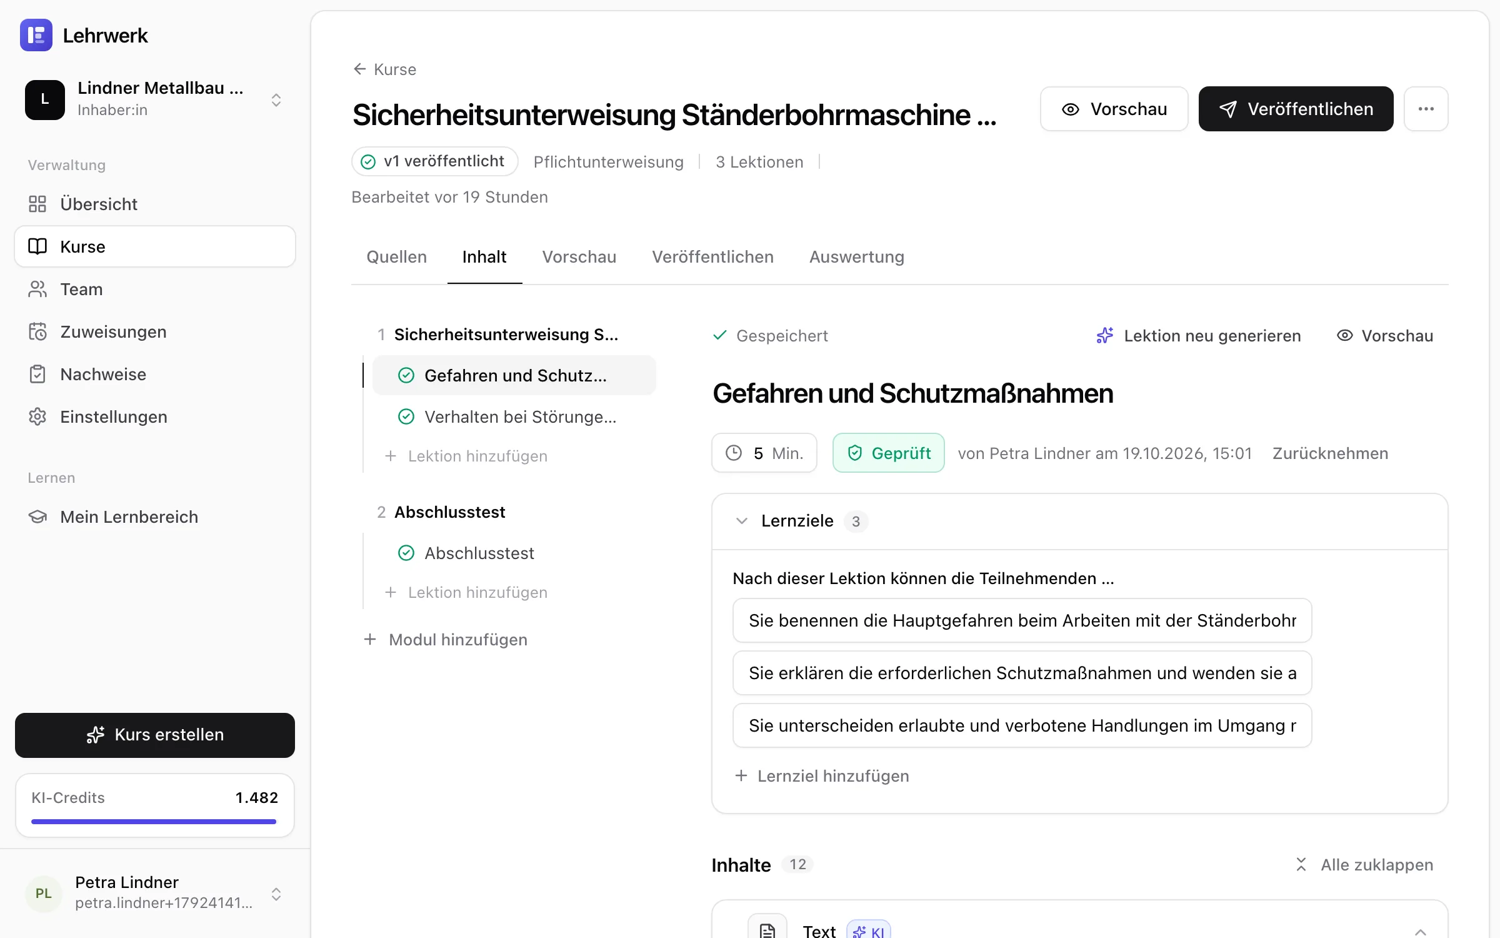The image size is (1500, 938).
Task: Click the Pflichtunterweisung label
Action: coord(608,162)
